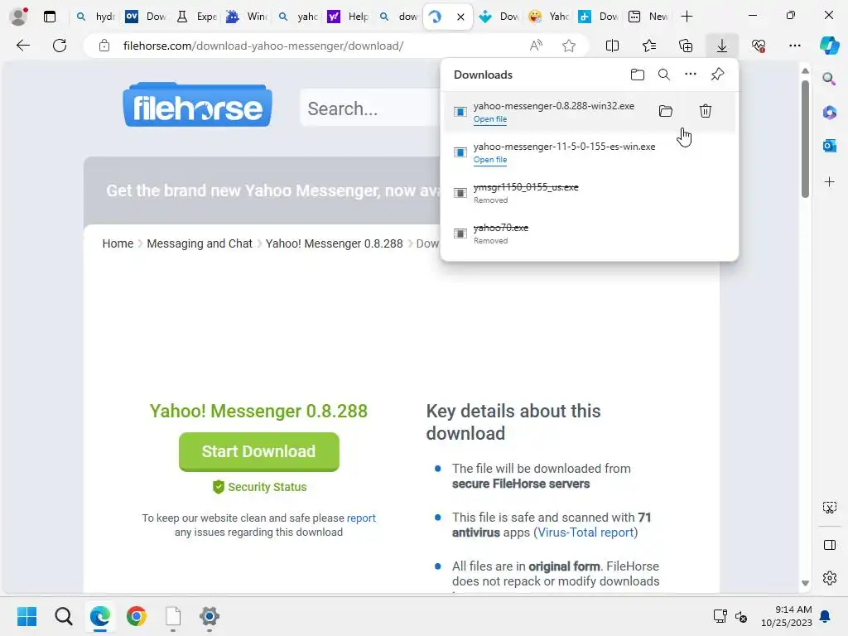848x636 pixels.
Task: Open Edge Settings and more menu
Action: coord(794,46)
